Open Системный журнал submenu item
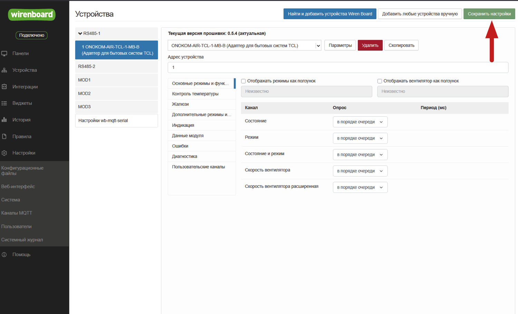Screen dimensions: 518x314 pyautogui.click(x=22, y=240)
